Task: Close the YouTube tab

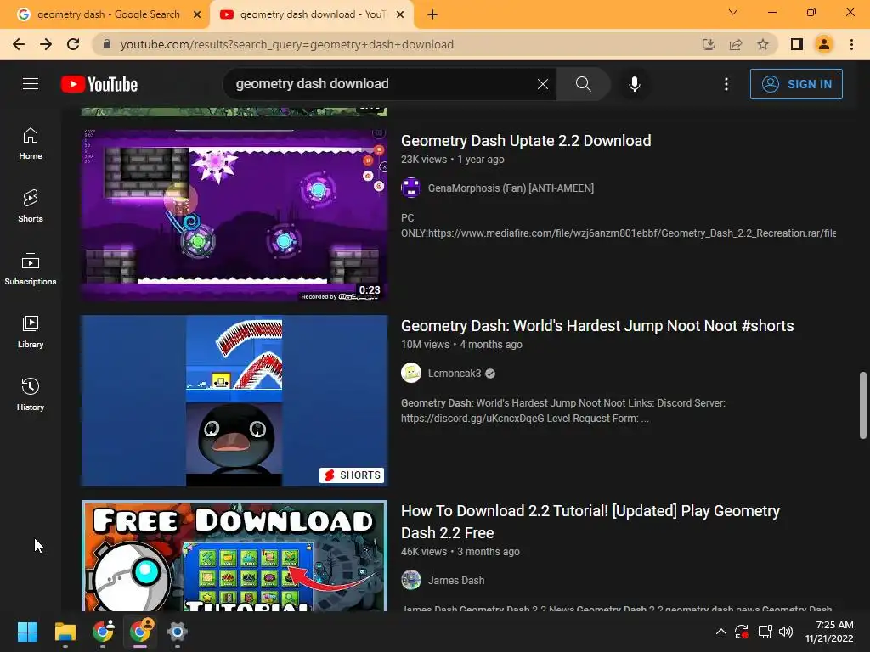Action: click(x=400, y=14)
